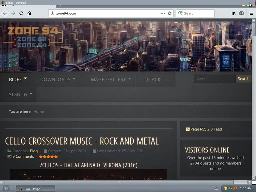Click the browser search engine icon
This screenshot has height=192, width=256.
[x=180, y=13]
